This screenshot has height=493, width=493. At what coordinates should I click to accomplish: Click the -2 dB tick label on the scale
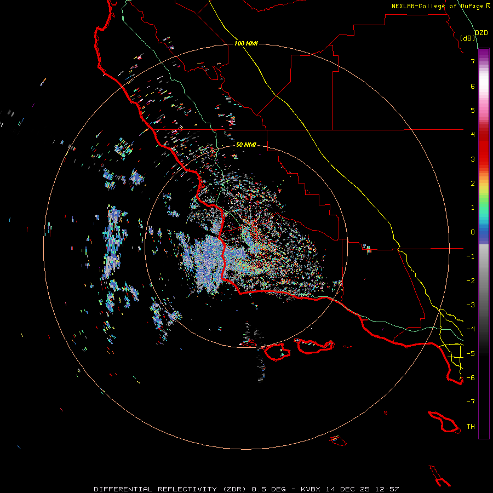coord(471,281)
